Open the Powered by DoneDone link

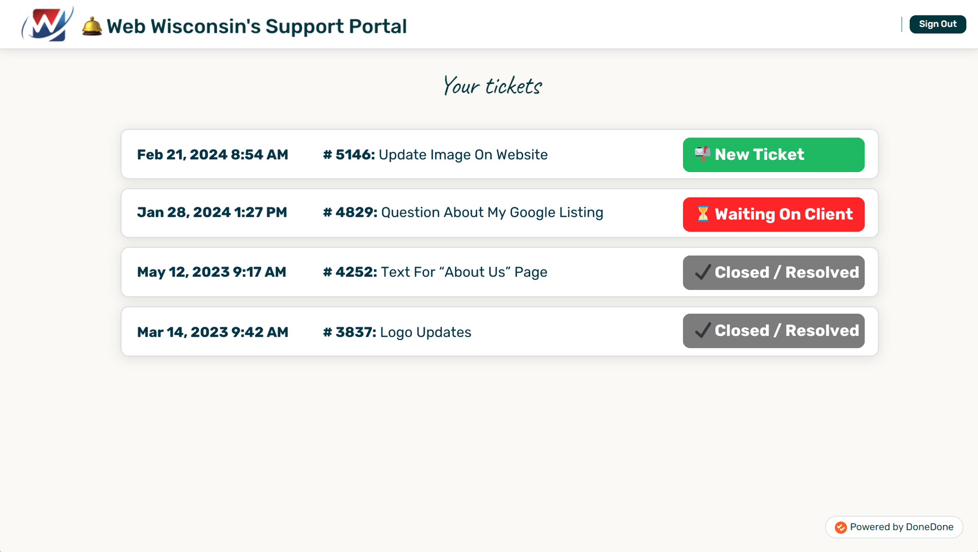[x=894, y=527]
